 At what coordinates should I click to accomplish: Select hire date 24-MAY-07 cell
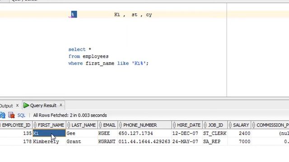pos(187,142)
